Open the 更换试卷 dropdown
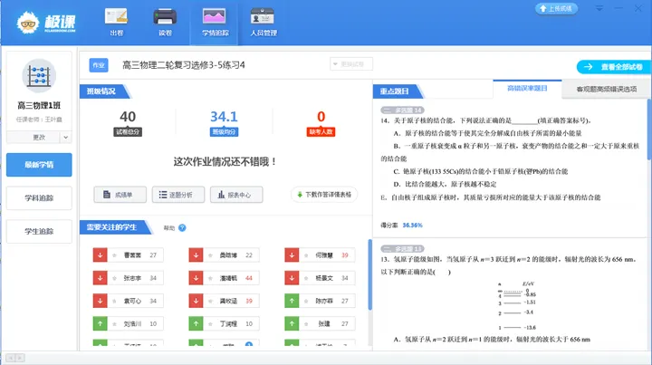 351,64
